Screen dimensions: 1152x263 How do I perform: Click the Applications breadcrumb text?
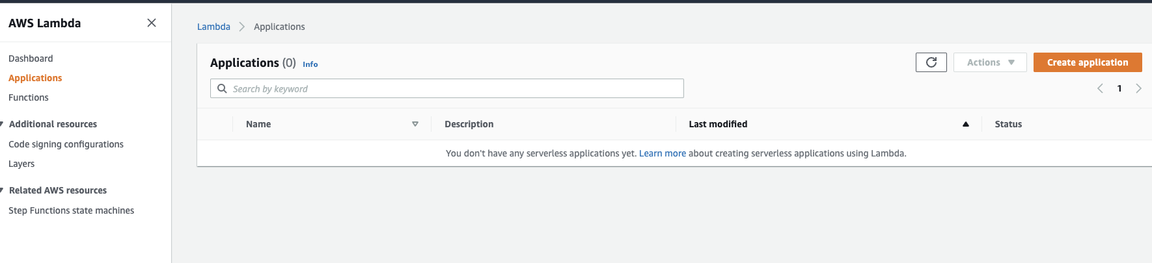(x=279, y=27)
